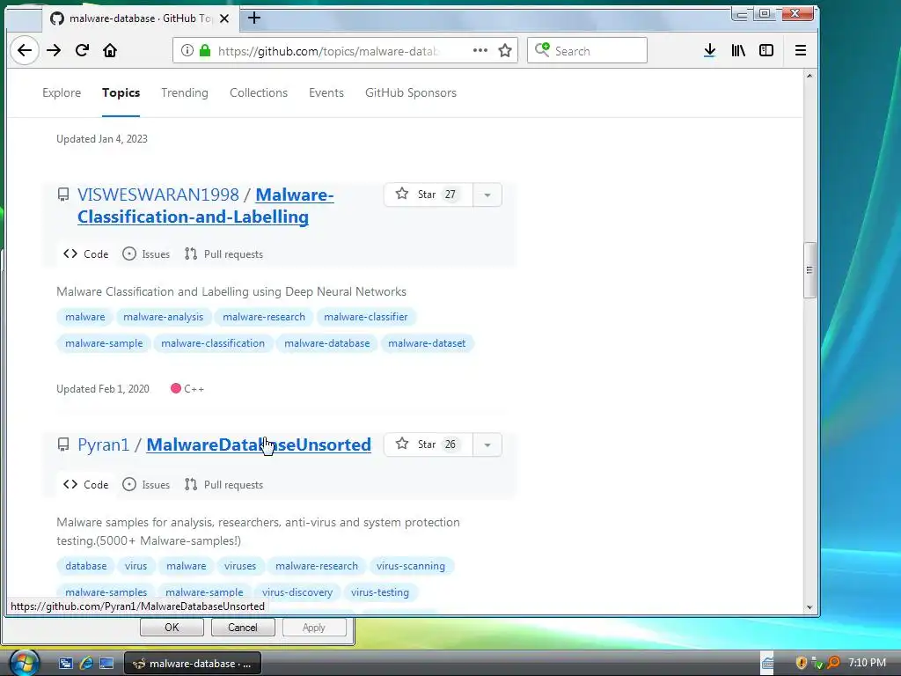The width and height of the screenshot is (901, 676).
Task: Open a new browser tab
Action: pyautogui.click(x=254, y=18)
